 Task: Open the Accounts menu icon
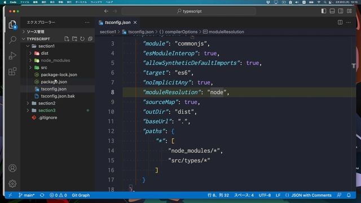coord(12,168)
